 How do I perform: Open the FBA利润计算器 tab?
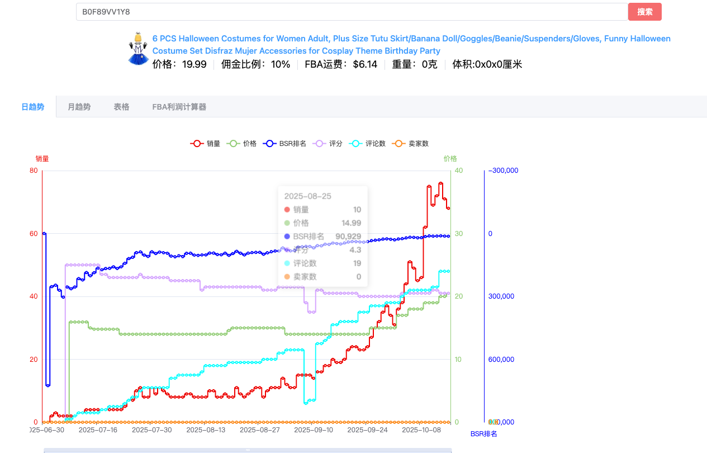[179, 107]
